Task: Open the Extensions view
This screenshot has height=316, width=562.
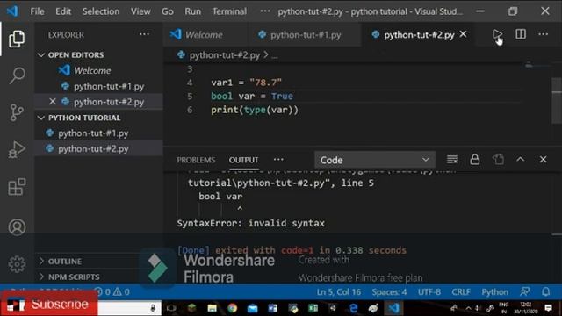Action: 17,187
